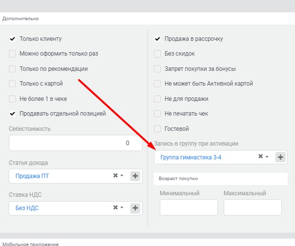Clear the Без НДС selection with X icon

pyautogui.click(x=116, y=208)
